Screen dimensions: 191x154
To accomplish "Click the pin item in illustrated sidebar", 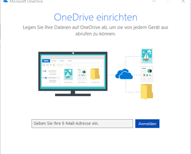I will click(45, 71).
